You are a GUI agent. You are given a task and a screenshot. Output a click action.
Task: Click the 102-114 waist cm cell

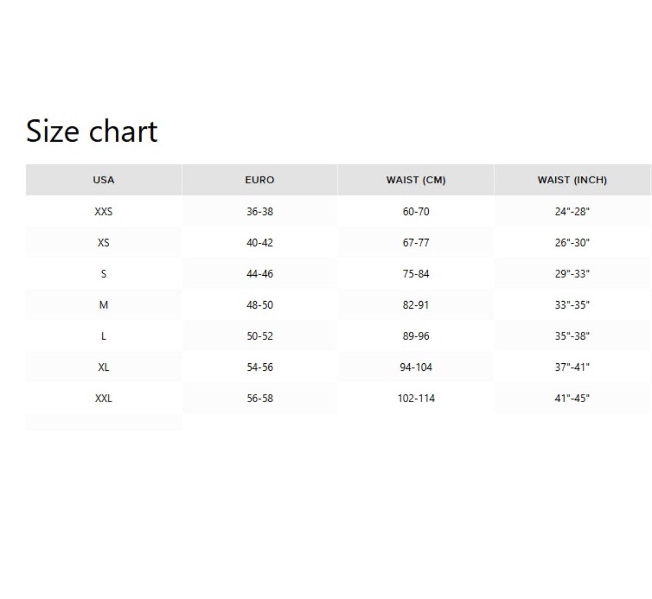point(416,398)
